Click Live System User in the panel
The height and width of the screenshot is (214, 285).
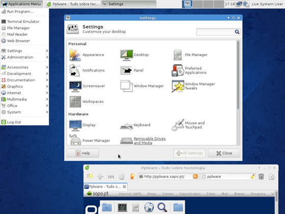pyautogui.click(x=267, y=4)
